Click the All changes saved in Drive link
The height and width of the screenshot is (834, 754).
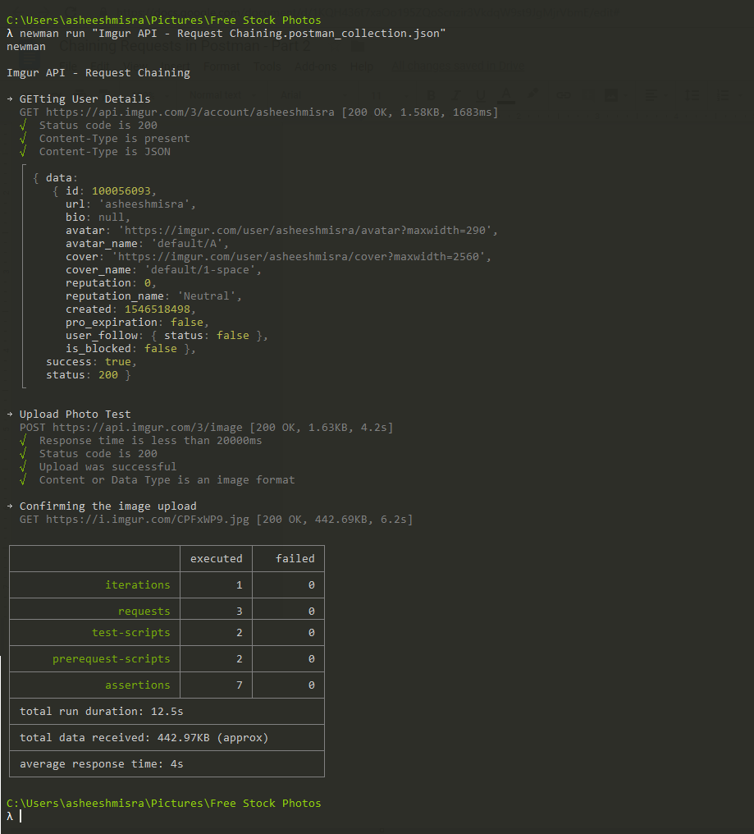[459, 66]
